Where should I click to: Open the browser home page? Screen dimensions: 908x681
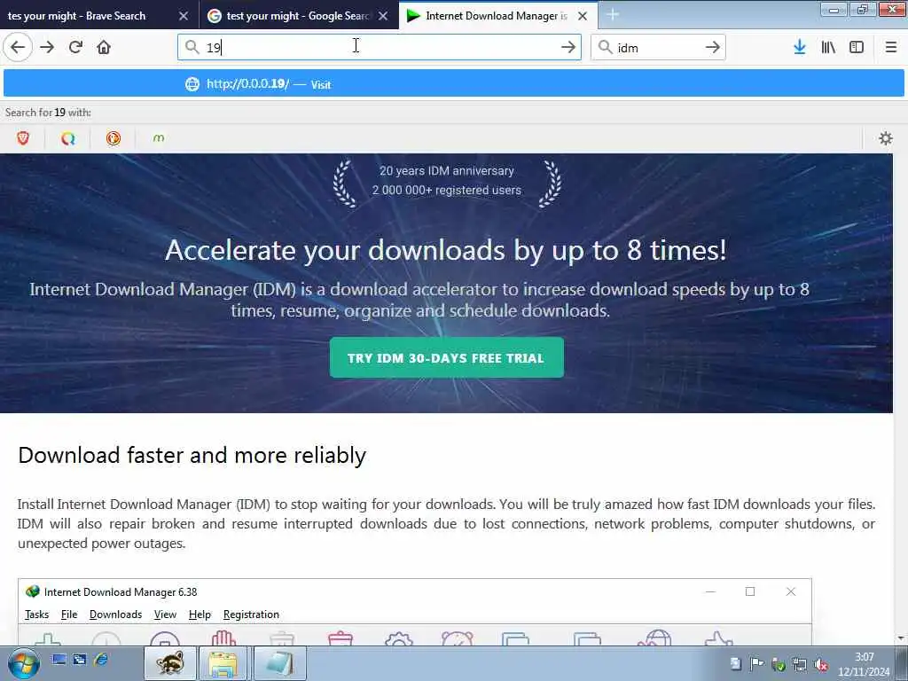click(104, 47)
